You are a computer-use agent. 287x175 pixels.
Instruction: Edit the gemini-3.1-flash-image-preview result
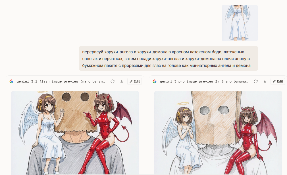134,81
